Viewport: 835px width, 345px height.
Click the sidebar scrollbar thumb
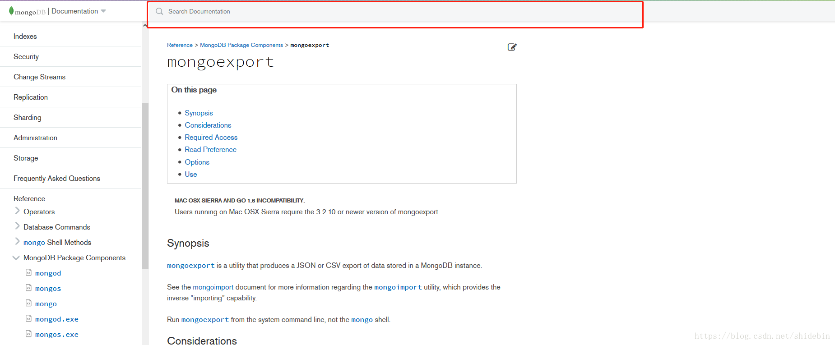[145, 186]
